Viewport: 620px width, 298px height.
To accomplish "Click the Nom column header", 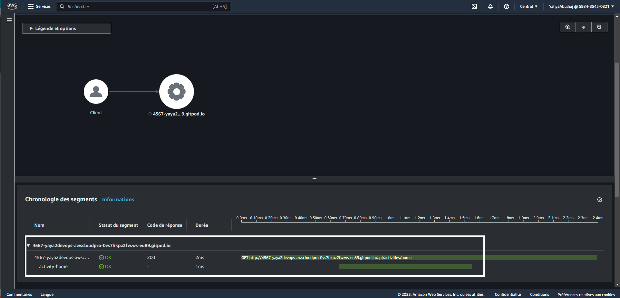I will coord(39,225).
